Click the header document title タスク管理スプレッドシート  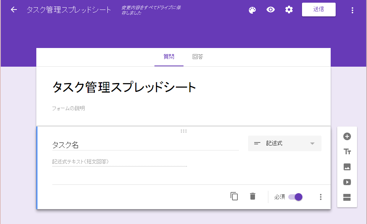click(69, 10)
